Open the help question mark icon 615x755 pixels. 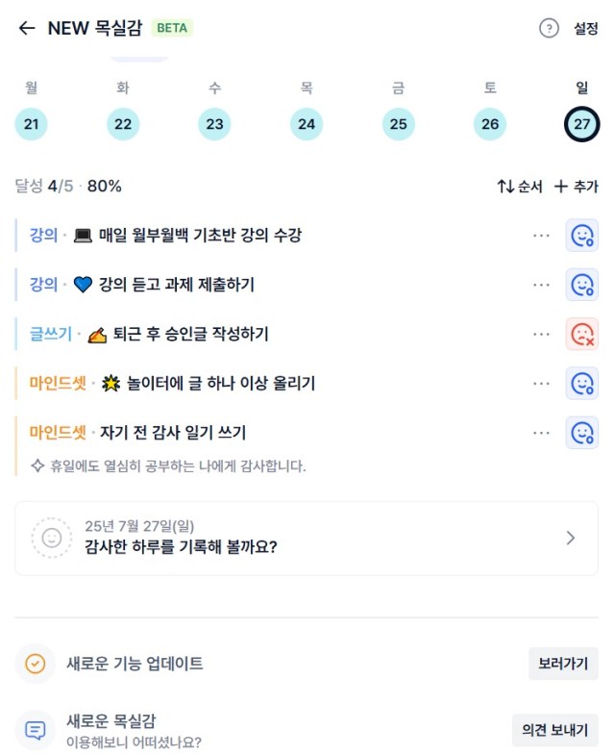[549, 29]
